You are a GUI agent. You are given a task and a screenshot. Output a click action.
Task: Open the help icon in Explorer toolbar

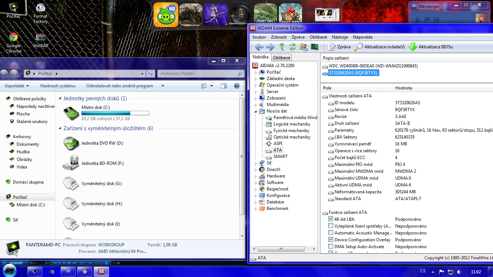(237, 86)
